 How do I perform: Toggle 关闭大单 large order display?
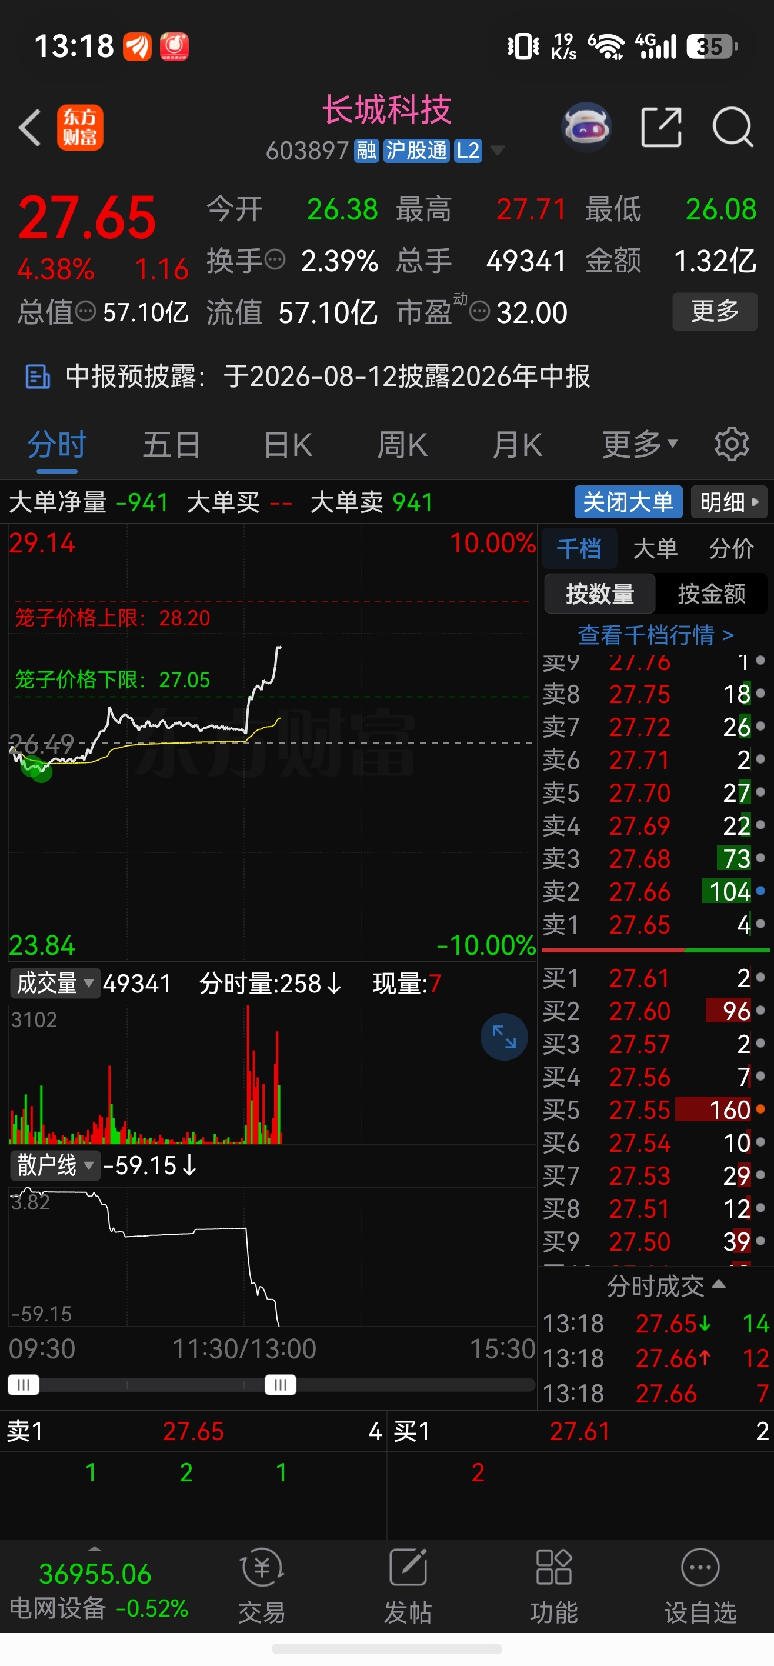[629, 502]
